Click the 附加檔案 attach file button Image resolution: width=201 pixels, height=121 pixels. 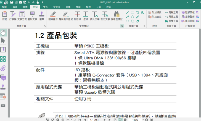pos(155,12)
